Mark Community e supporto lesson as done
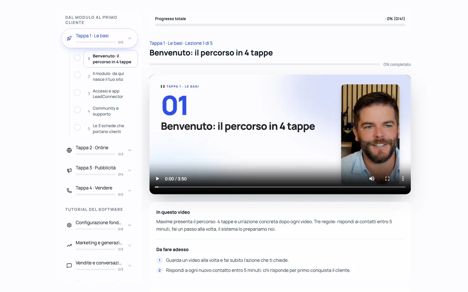 77,110
